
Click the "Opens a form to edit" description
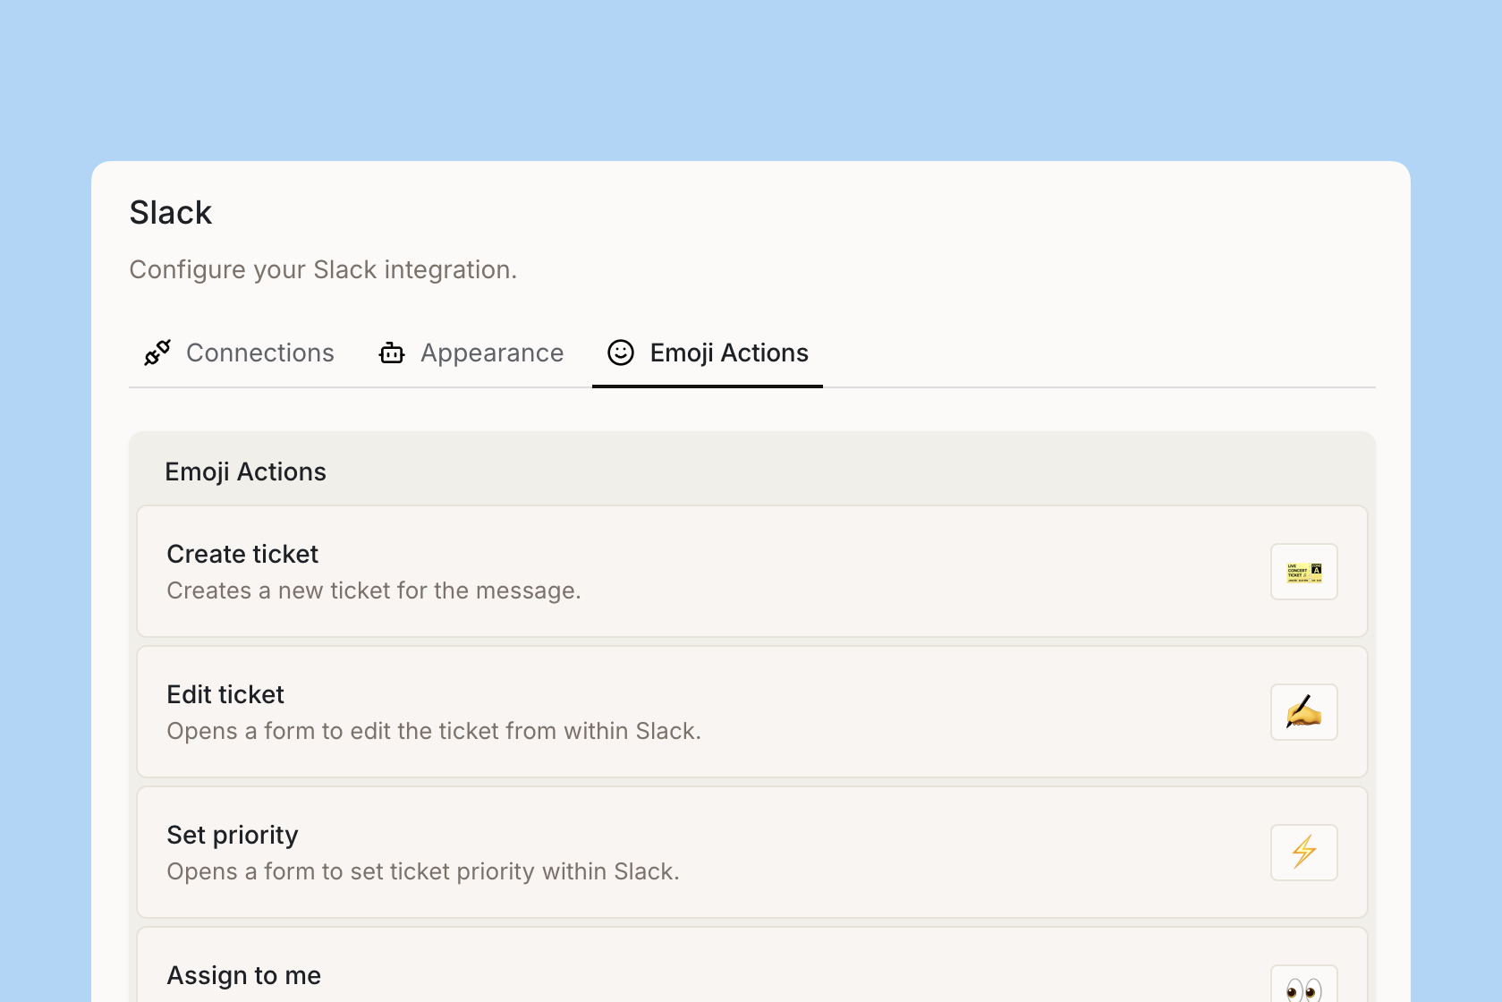[434, 732]
